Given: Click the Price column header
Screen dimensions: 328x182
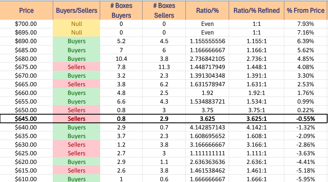Looking at the screenshot, I should (x=26, y=10).
